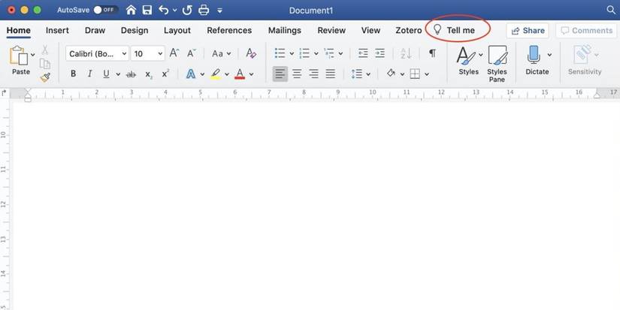Click the Redo icon

pyautogui.click(x=187, y=11)
